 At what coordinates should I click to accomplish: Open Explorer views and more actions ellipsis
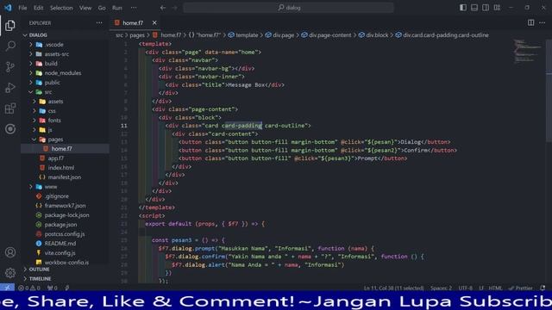tap(99, 23)
